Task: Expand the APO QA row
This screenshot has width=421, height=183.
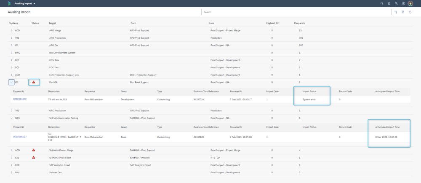Action: tap(11, 45)
